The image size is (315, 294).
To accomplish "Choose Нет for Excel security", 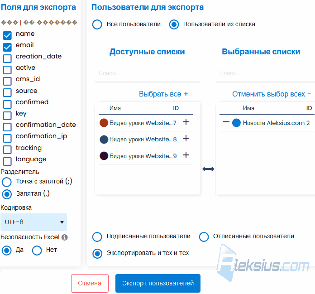I will 37,251.
